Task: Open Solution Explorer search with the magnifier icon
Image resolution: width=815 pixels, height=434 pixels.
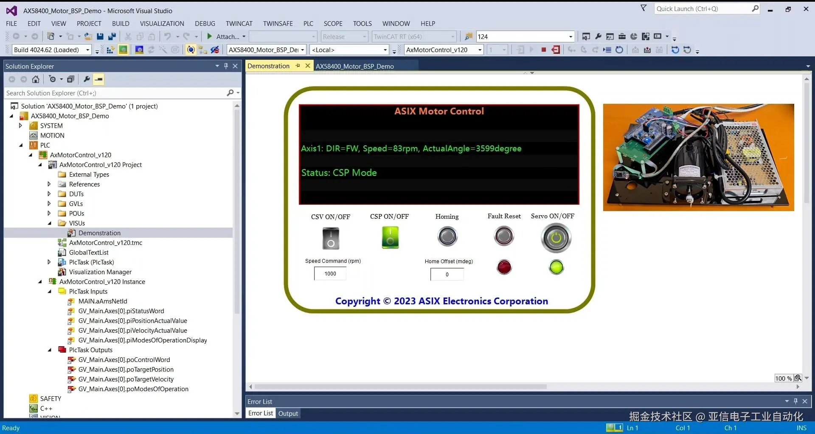Action: (x=230, y=93)
